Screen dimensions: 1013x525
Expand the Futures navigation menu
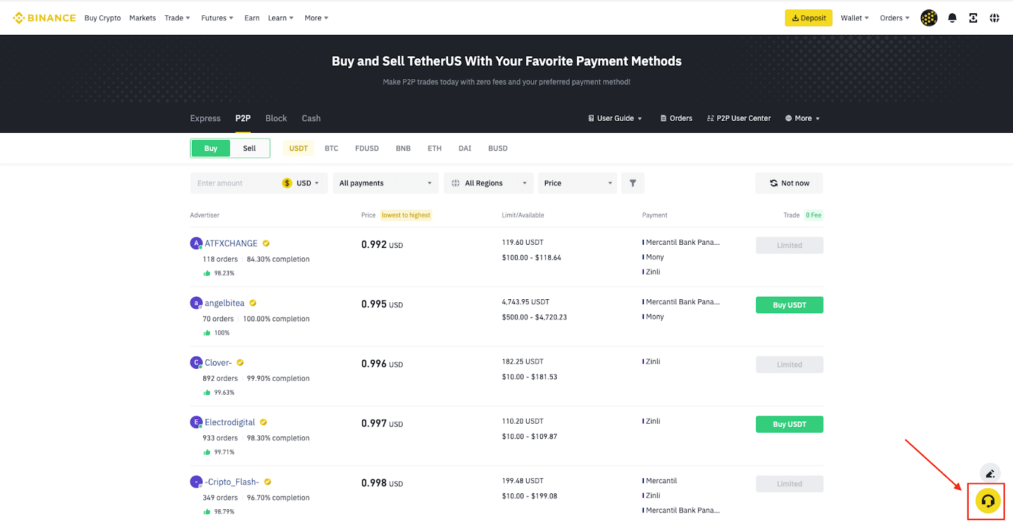pos(217,18)
